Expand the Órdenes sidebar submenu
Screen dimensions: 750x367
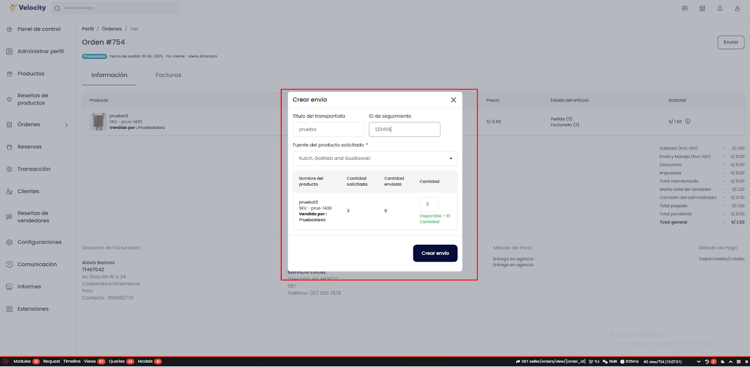tap(66, 125)
